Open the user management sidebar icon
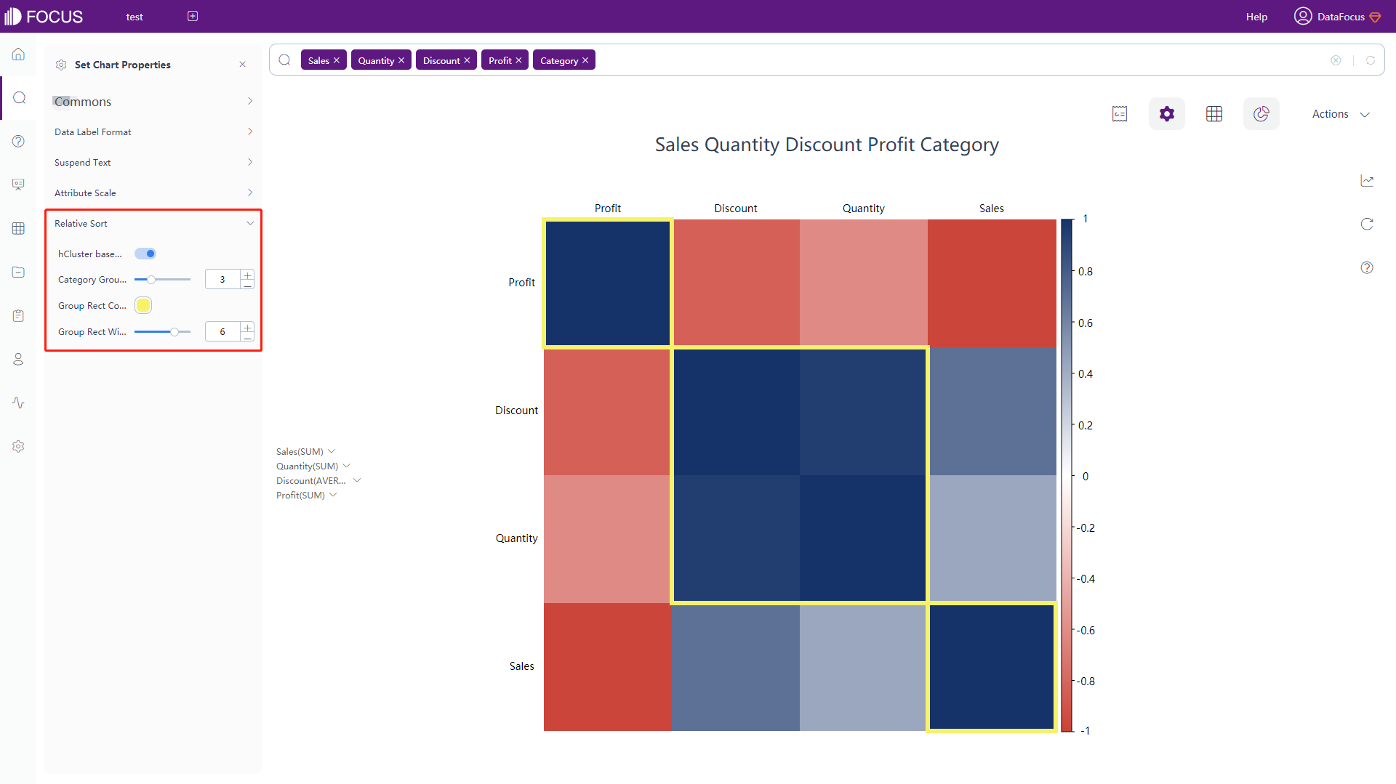 [18, 359]
